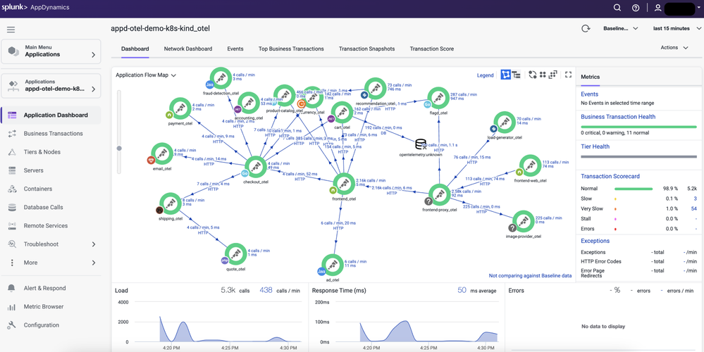The height and width of the screenshot is (352, 704).
Task: Open the Baseline dropdown
Action: 620,28
